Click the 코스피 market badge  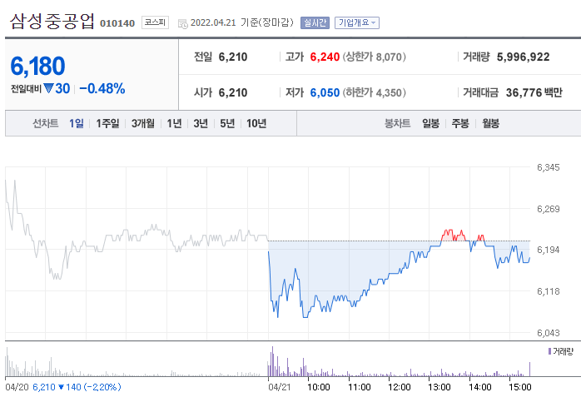click(155, 22)
